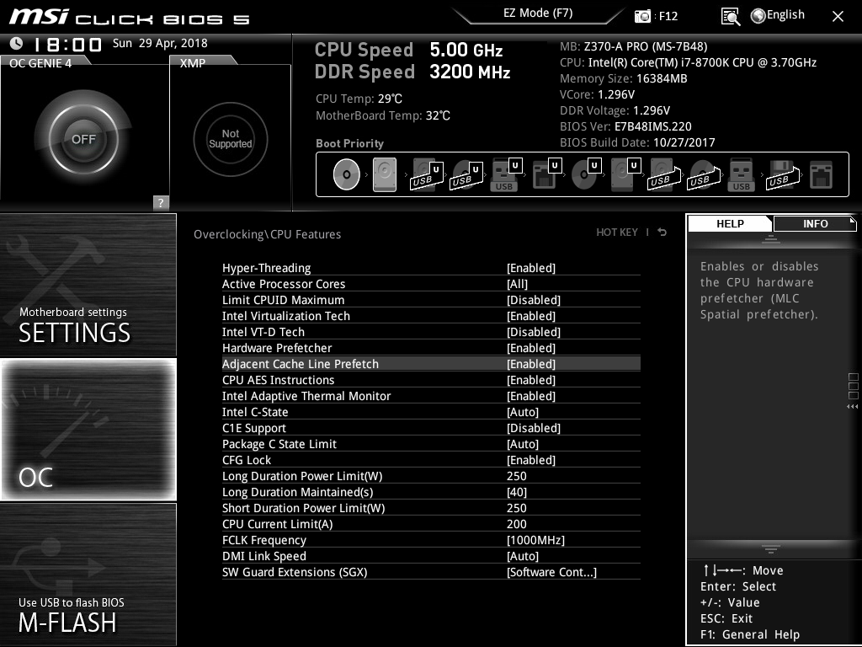
Task: Toggle Adjacent Cache Line Prefetch setting
Action: pyautogui.click(x=431, y=364)
